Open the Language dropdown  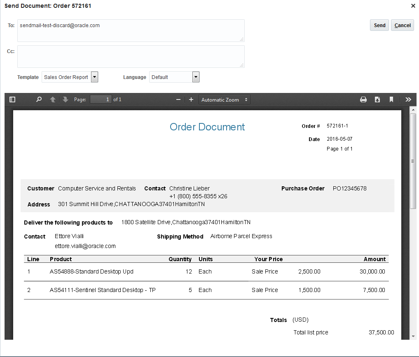(196, 77)
